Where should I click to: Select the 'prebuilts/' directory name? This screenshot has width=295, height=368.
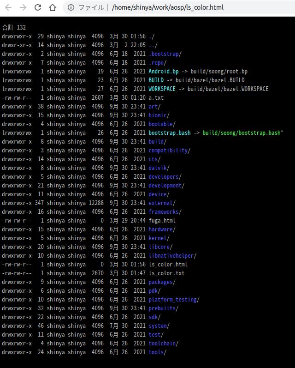(164, 308)
